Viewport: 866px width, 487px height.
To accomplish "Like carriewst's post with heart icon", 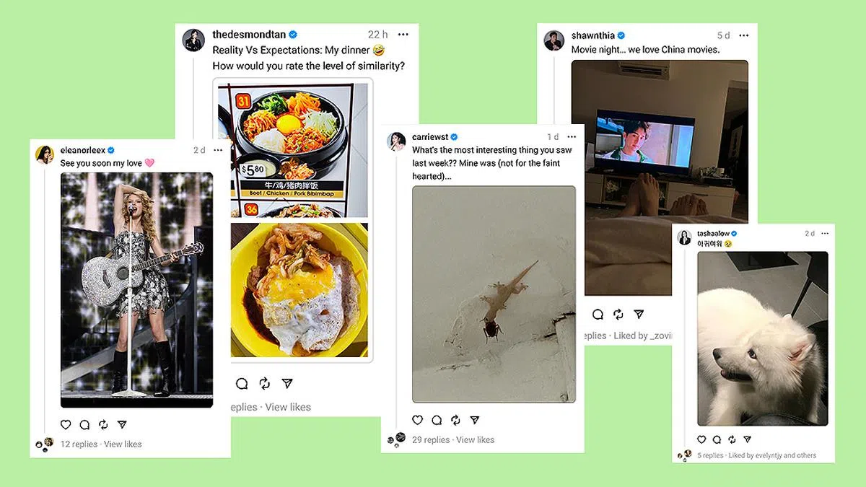I will [x=417, y=420].
